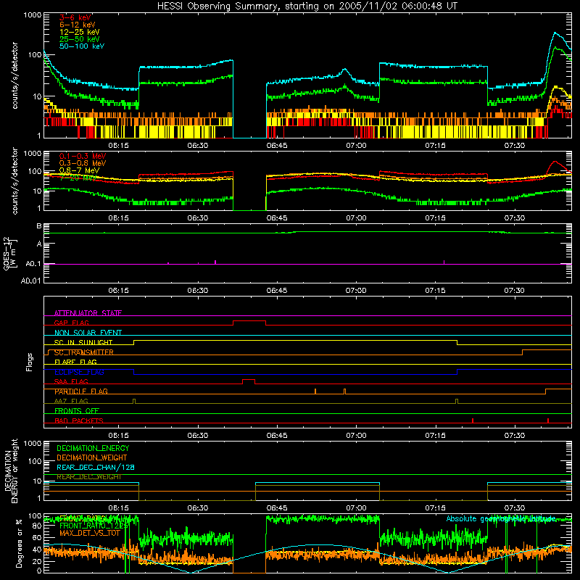Click the REAR_DEC_WEIGHT legend label
The image size is (580, 580).
[x=88, y=477]
